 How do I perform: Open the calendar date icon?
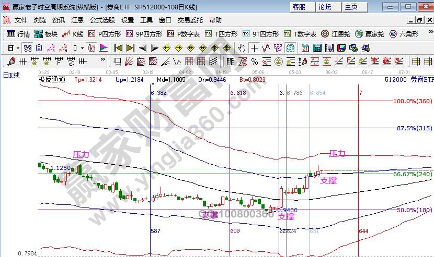click(x=305, y=48)
